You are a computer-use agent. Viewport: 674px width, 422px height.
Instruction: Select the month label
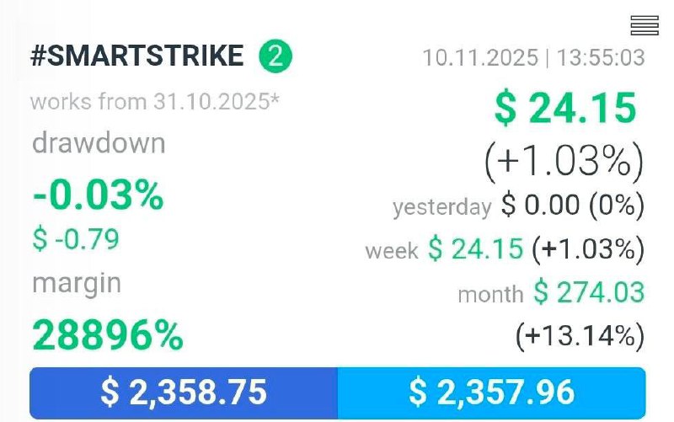pos(490,294)
